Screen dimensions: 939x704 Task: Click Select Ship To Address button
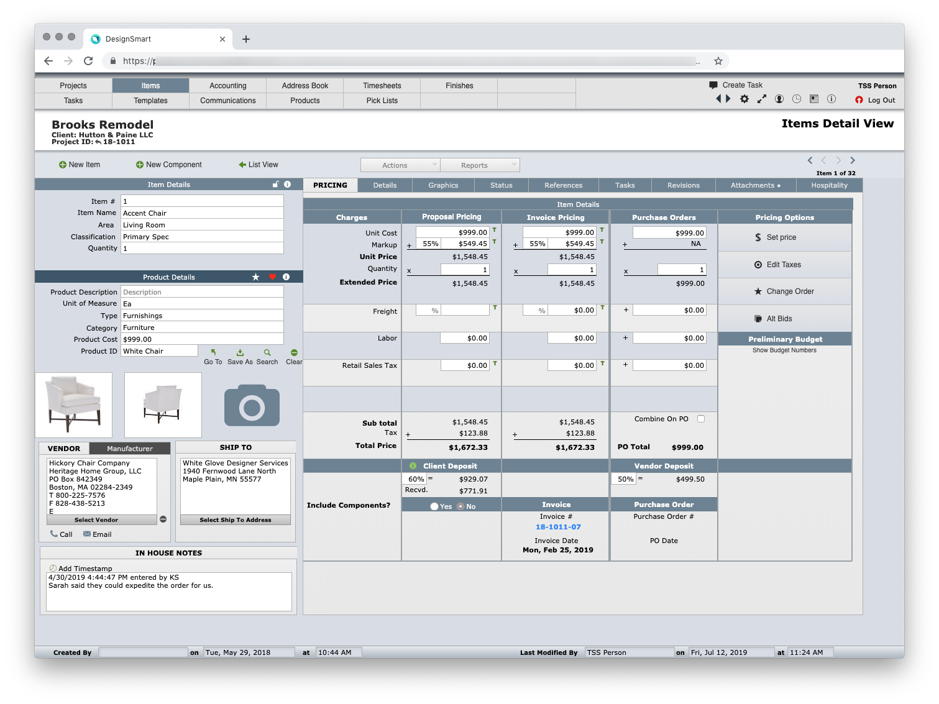pos(236,520)
